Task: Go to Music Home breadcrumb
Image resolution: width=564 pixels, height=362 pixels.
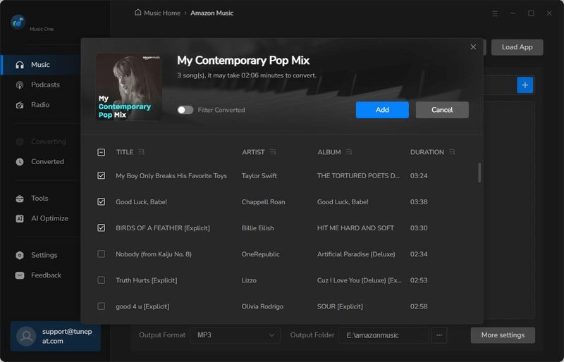Action: [162, 13]
